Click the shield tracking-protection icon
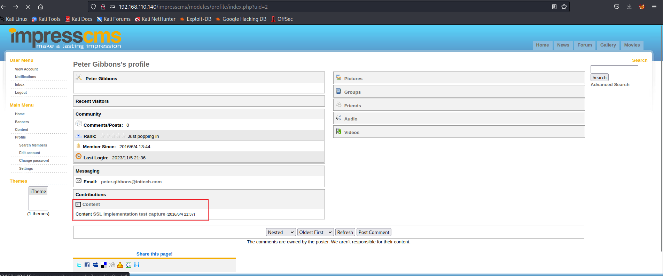Screen dimensions: 663x276 click(x=93, y=7)
